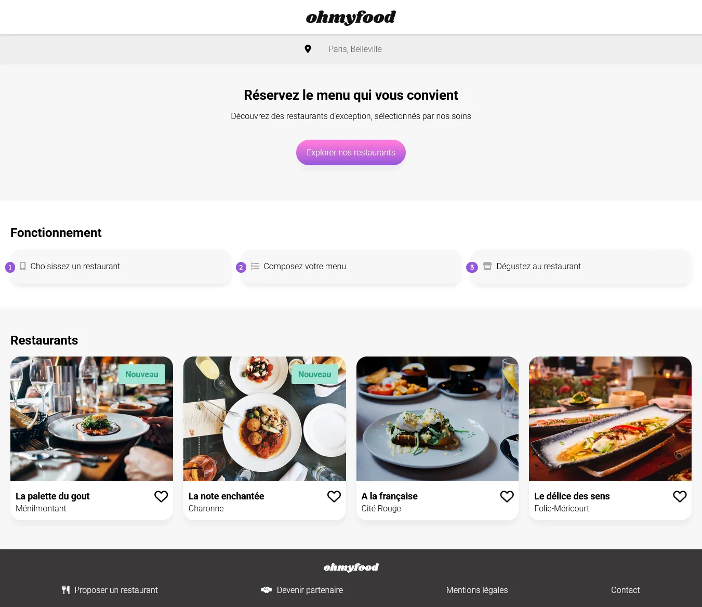Open the Contact footer link
Viewport: 702px width, 607px height.
(625, 590)
